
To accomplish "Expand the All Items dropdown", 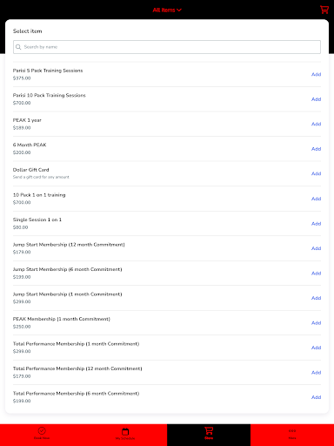I will pos(167,10).
